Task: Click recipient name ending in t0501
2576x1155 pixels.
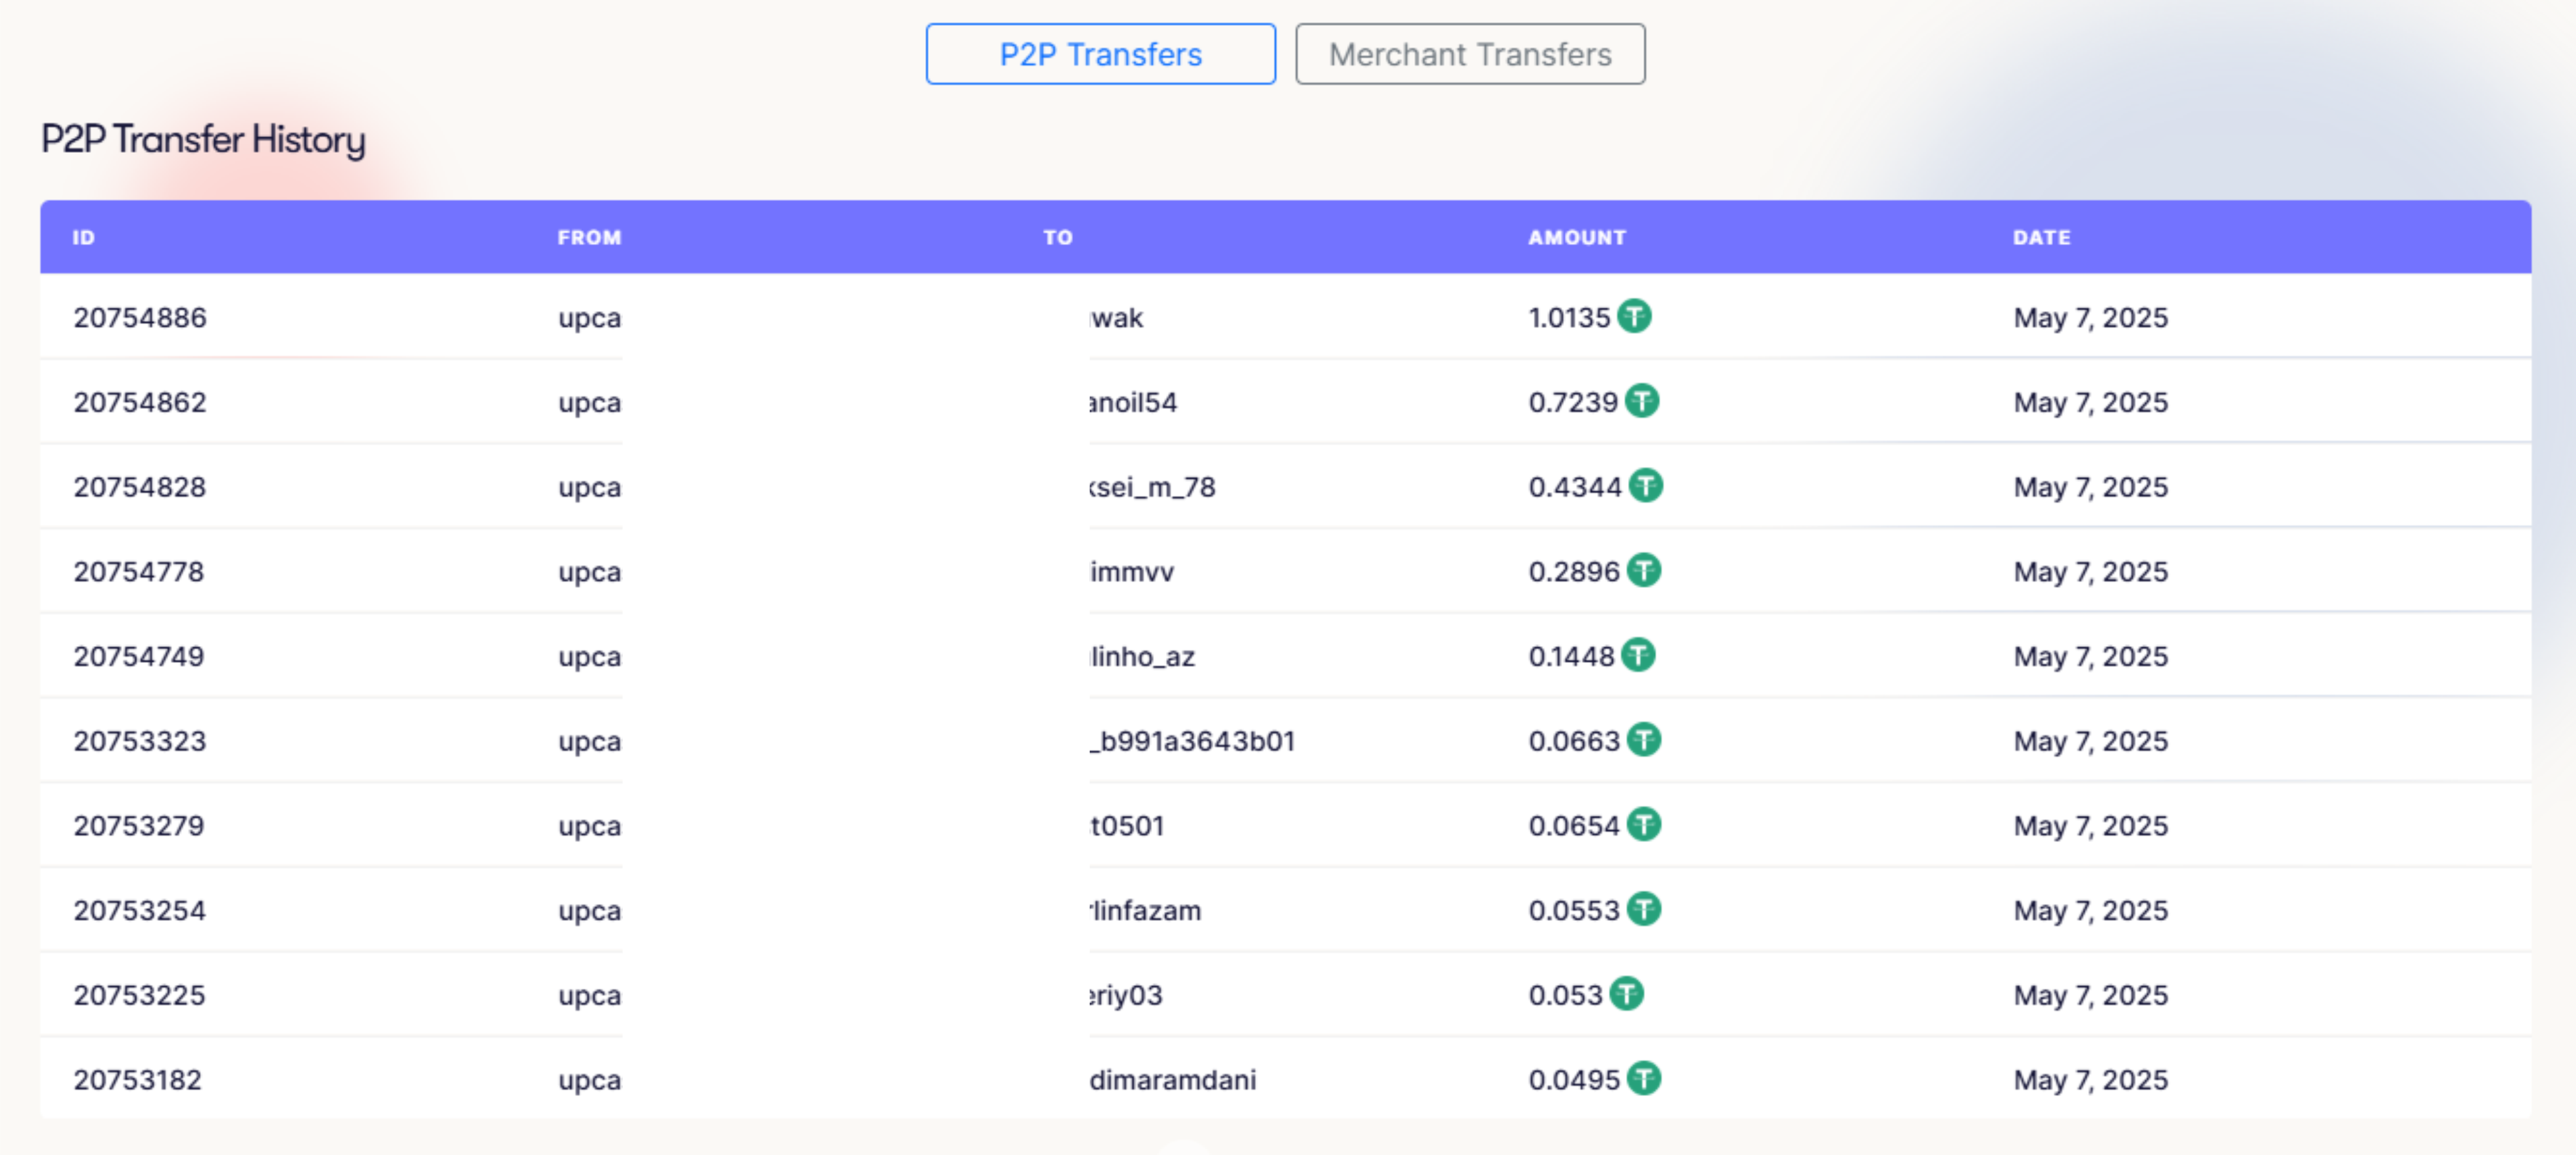Action: (1127, 826)
